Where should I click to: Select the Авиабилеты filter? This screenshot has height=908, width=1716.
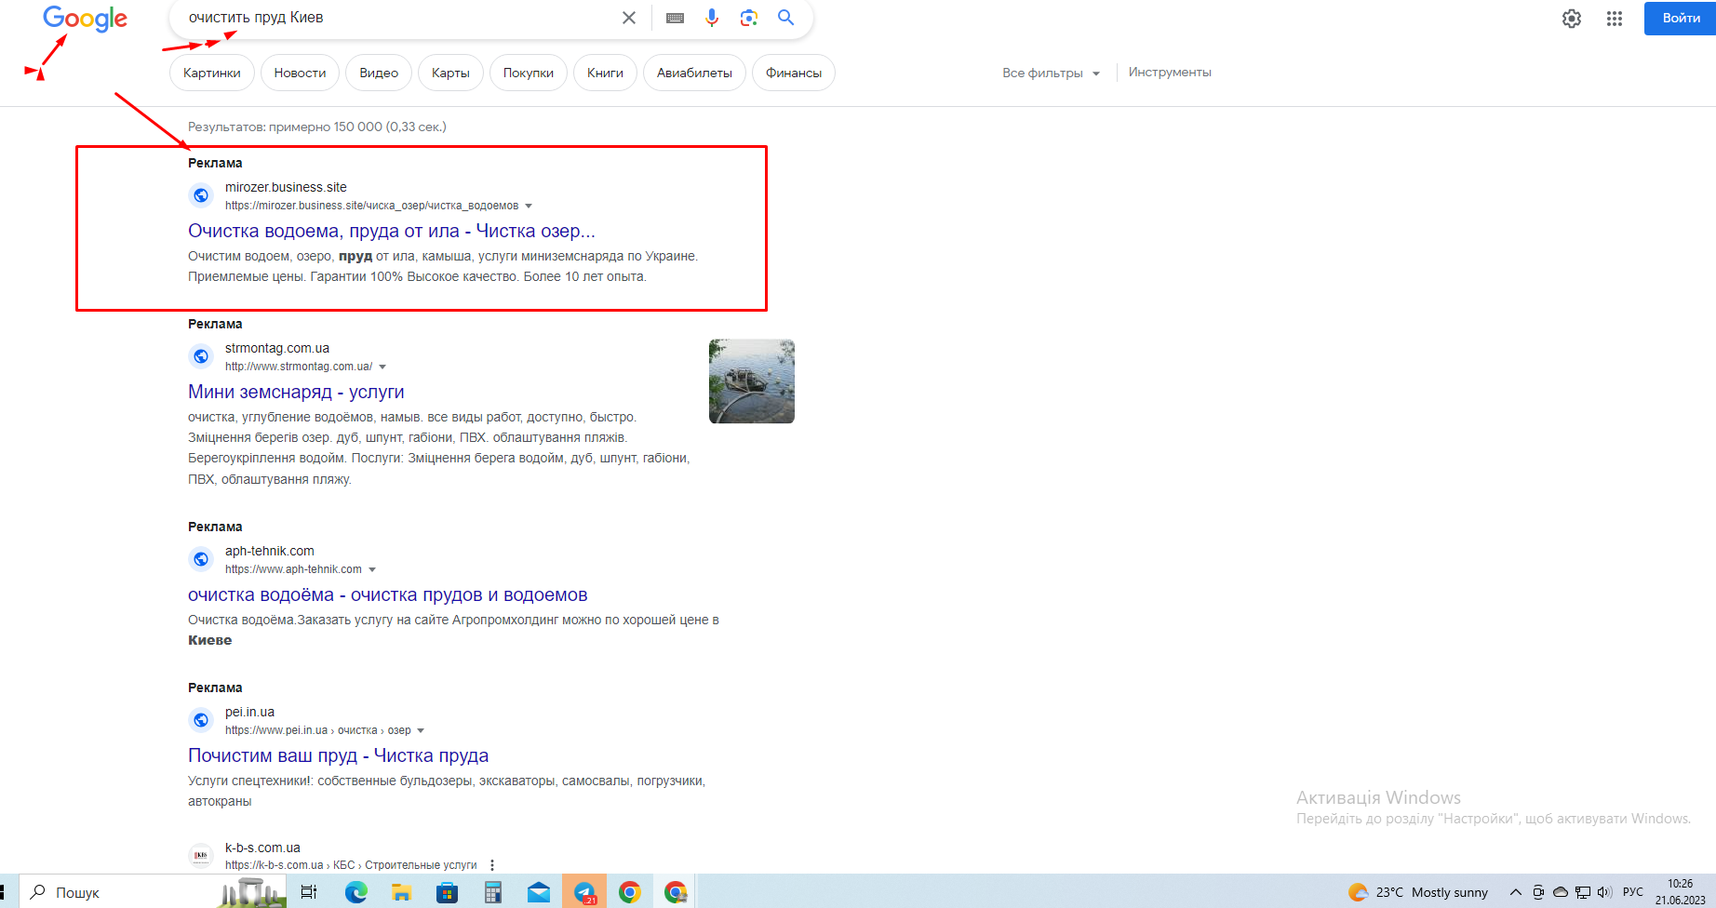pos(694,73)
